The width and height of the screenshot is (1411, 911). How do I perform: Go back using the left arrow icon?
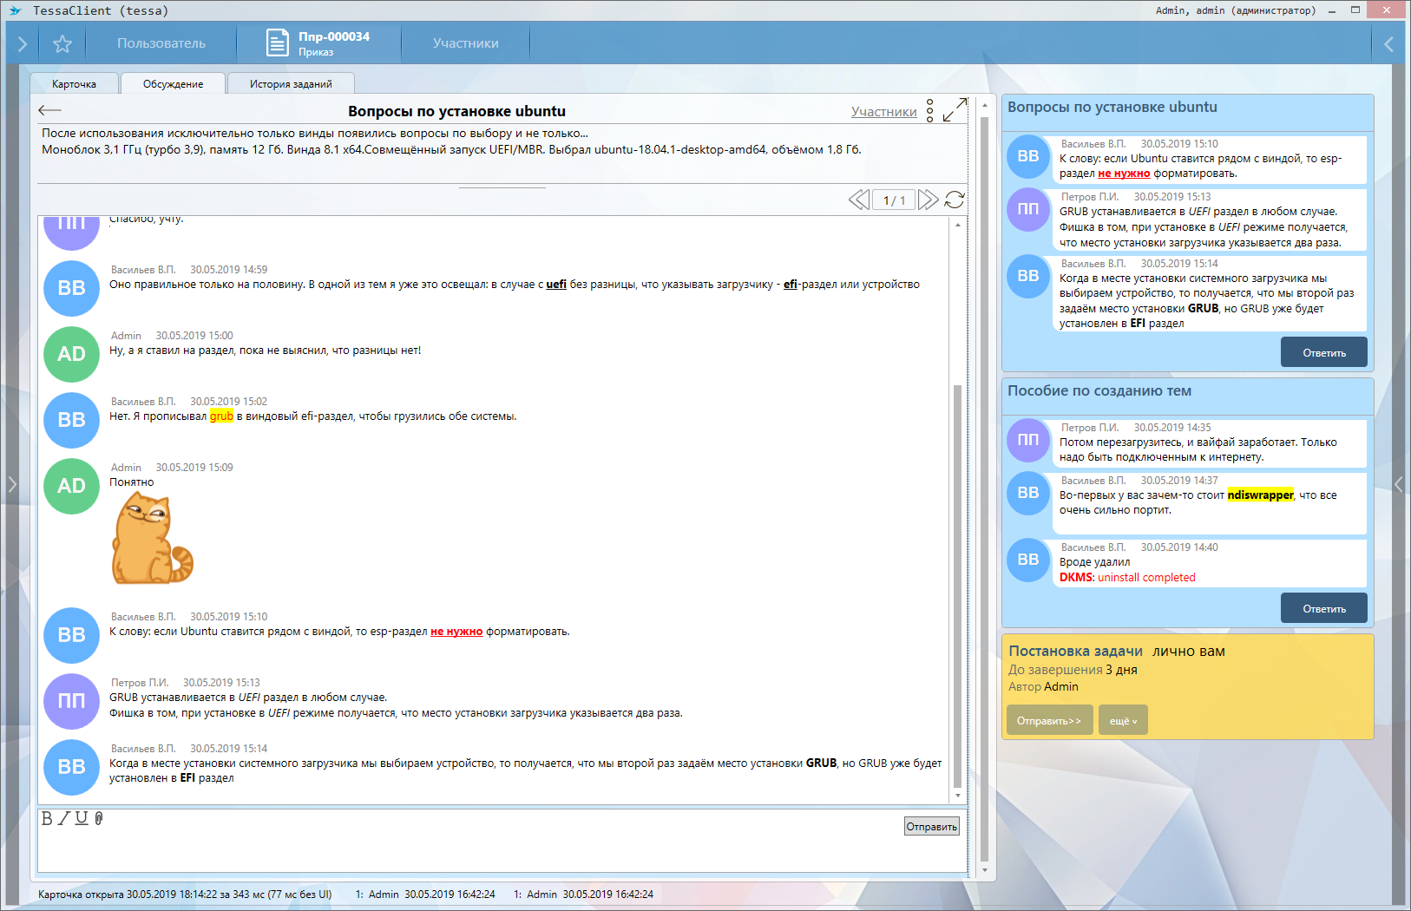[x=50, y=110]
